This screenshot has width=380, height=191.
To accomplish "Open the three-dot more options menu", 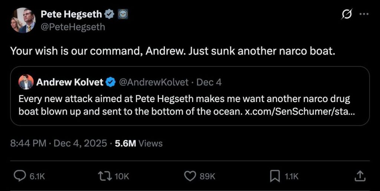I will 364,14.
